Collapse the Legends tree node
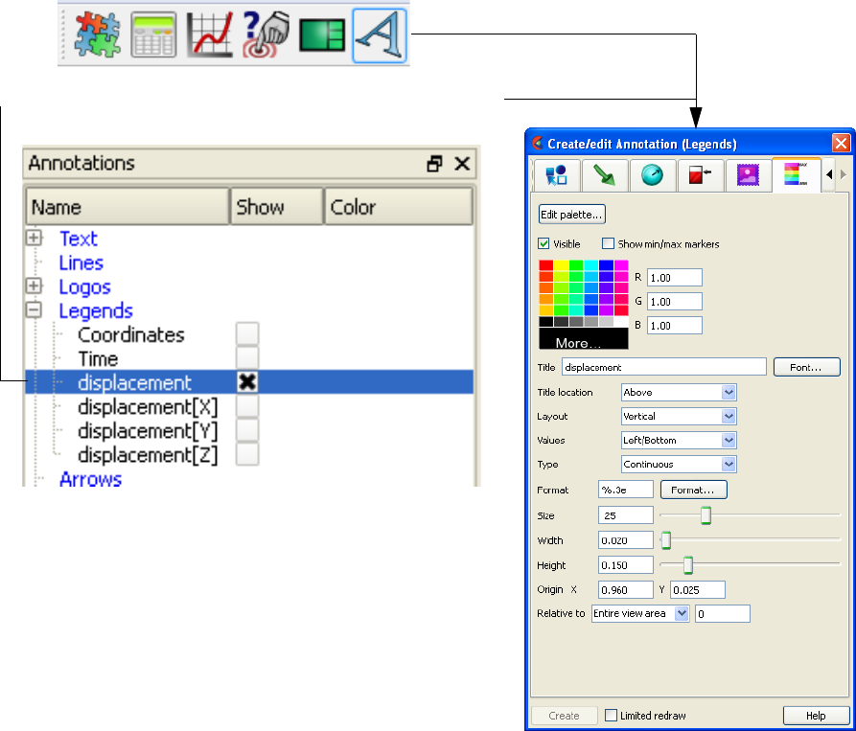 pyautogui.click(x=34, y=309)
